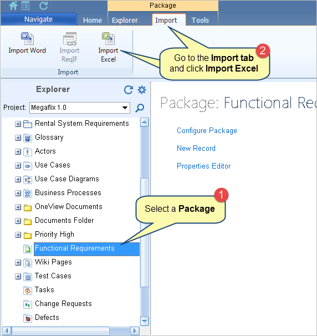Click the Import Word icon
Screen dimensions: 317x336
[27, 39]
